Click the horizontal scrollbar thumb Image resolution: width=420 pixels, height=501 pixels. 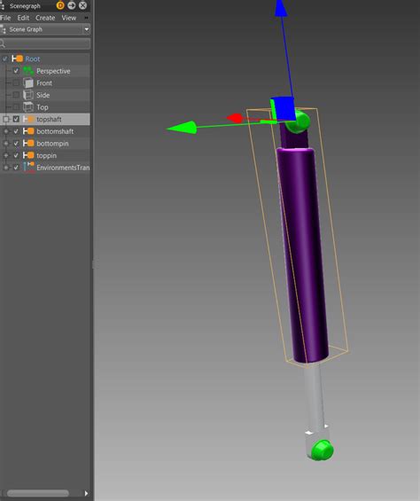point(38,493)
